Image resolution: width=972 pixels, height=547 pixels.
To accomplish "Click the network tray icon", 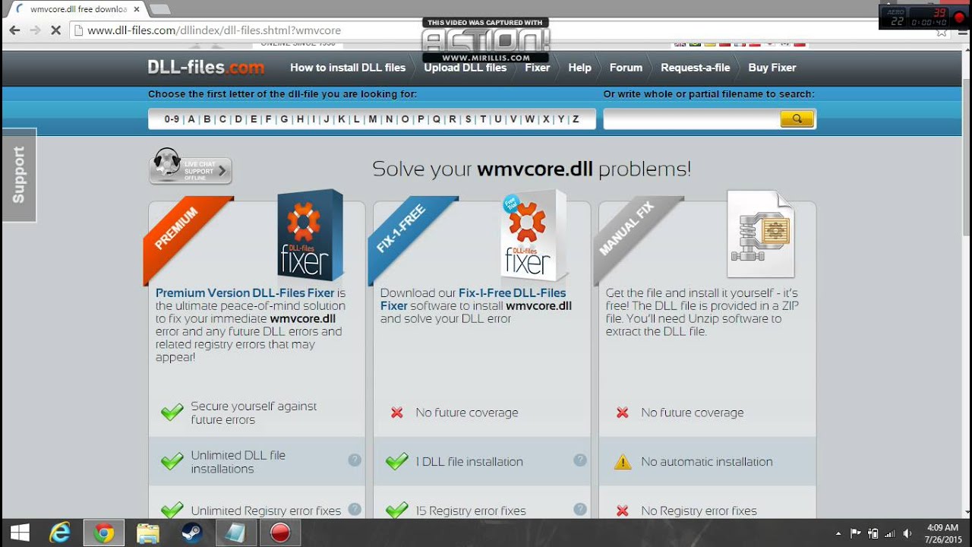I will pyautogui.click(x=890, y=533).
